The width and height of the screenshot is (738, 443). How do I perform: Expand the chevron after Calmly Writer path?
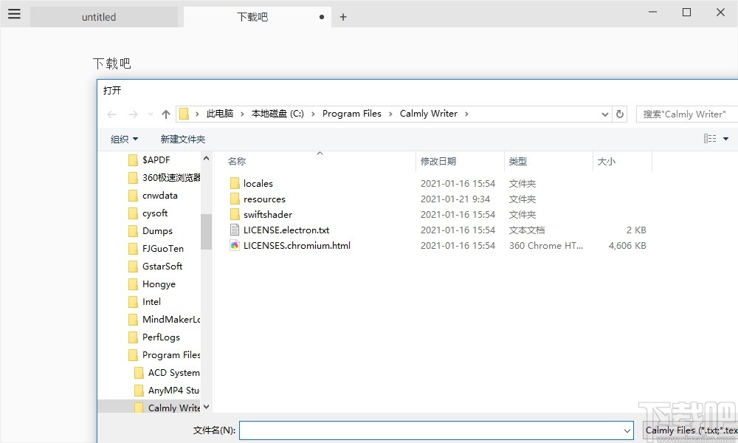pyautogui.click(x=466, y=114)
